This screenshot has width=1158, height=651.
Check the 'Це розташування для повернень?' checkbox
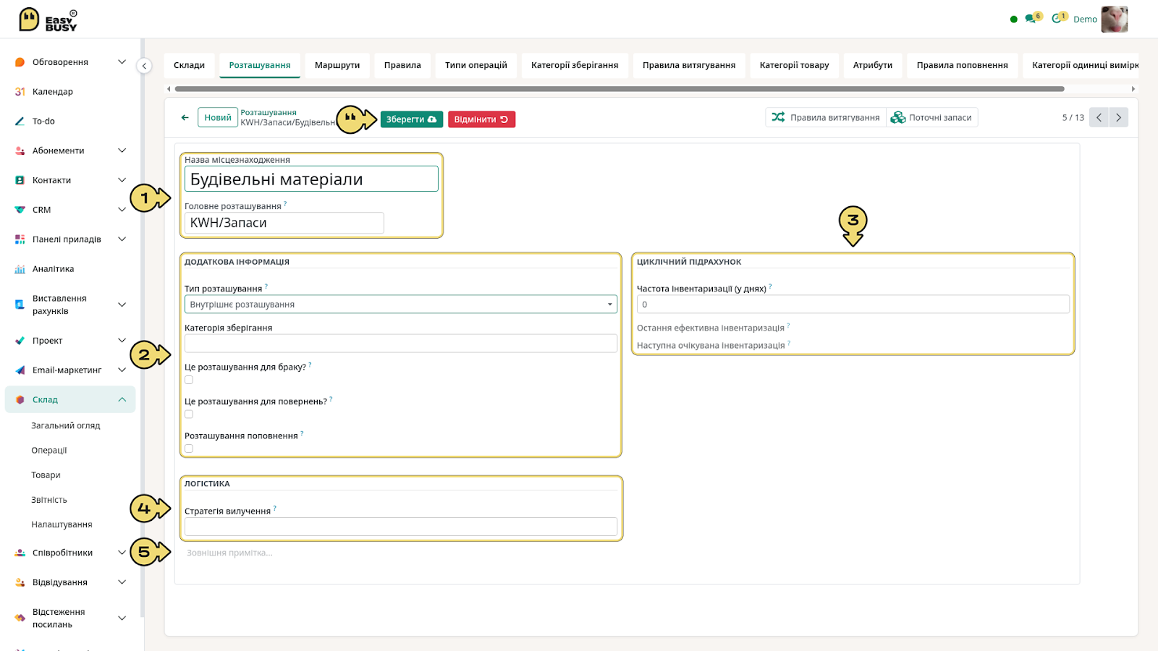189,414
